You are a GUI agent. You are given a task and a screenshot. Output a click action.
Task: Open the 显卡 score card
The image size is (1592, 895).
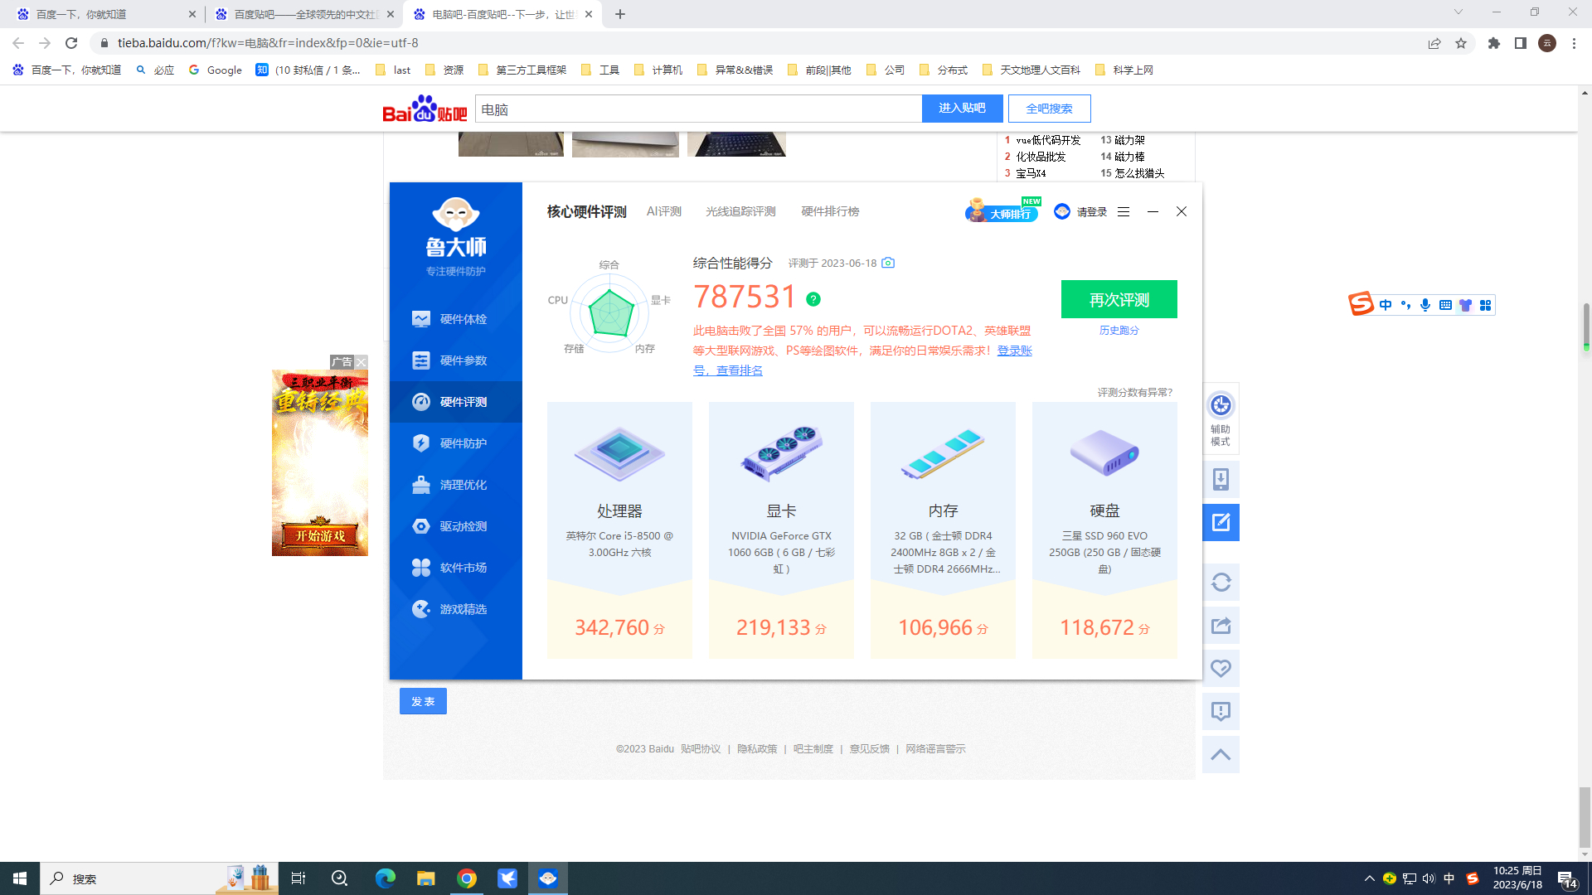click(x=781, y=530)
